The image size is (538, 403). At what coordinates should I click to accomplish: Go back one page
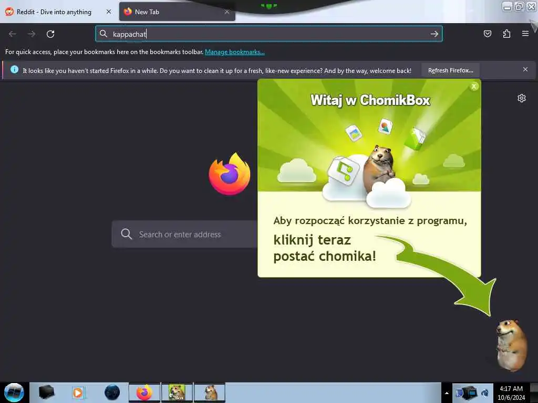(x=13, y=34)
